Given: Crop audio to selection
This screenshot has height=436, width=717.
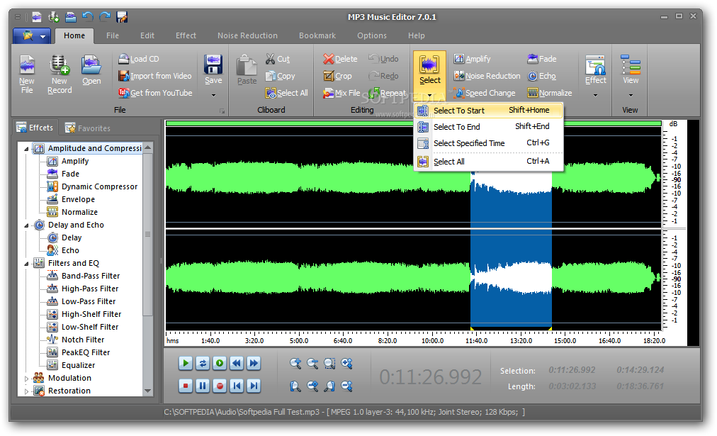Looking at the screenshot, I should pyautogui.click(x=337, y=76).
